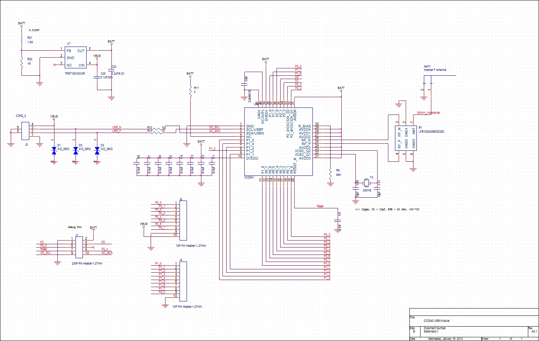This screenshot has height=341, width=539.
Task: Click the USB_N net label
Action: [x=117, y=127]
